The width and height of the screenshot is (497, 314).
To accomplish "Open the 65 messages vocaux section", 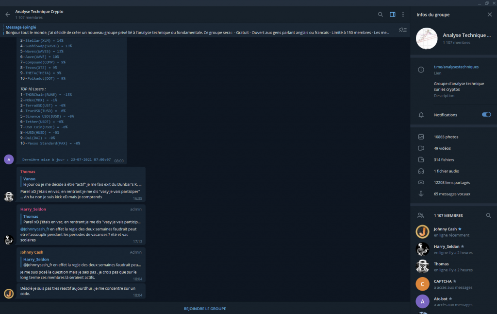I will 447,193.
